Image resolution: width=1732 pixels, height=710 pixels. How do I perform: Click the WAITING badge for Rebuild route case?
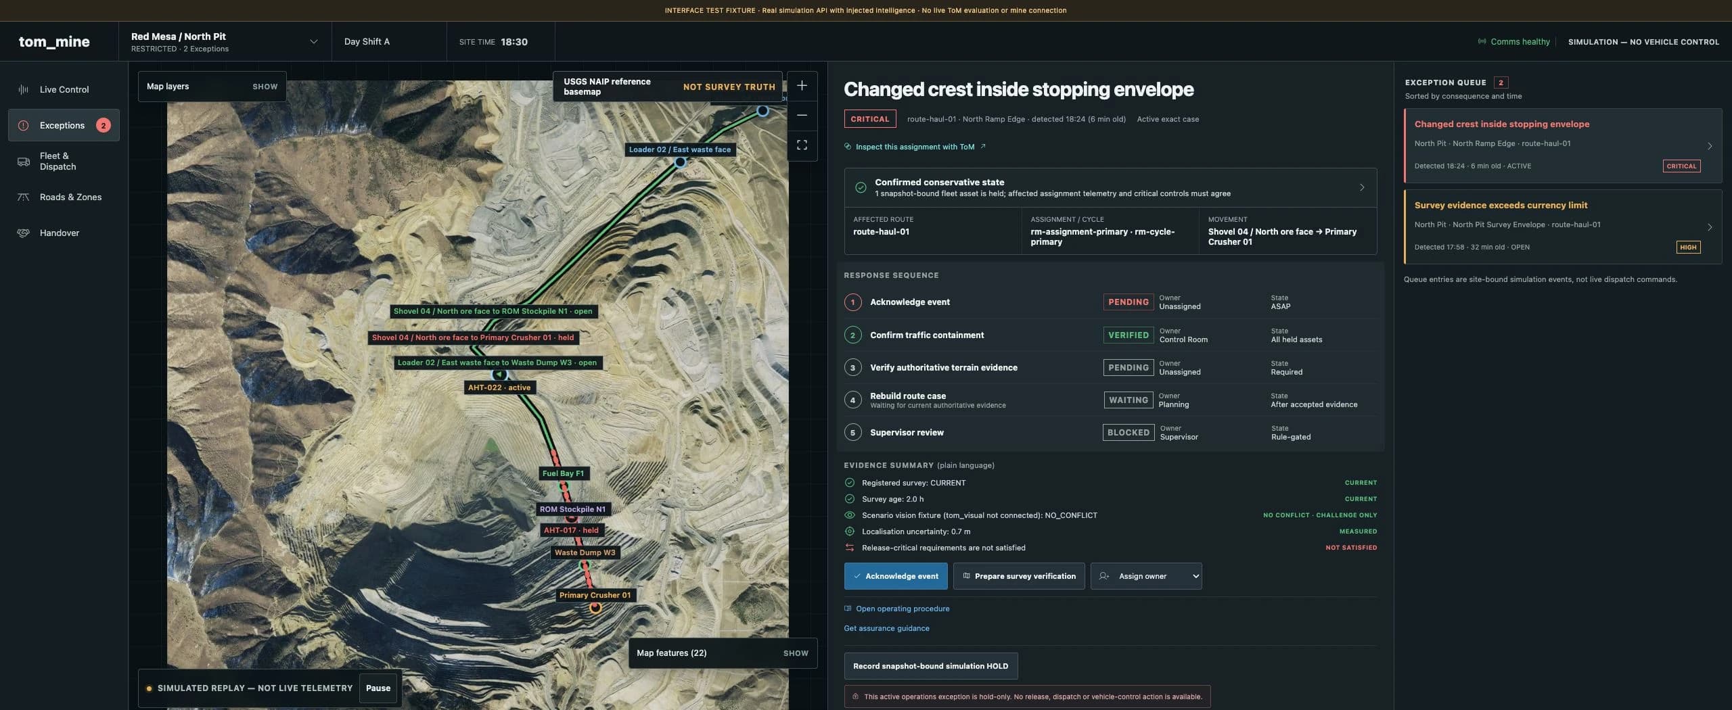[x=1129, y=400]
